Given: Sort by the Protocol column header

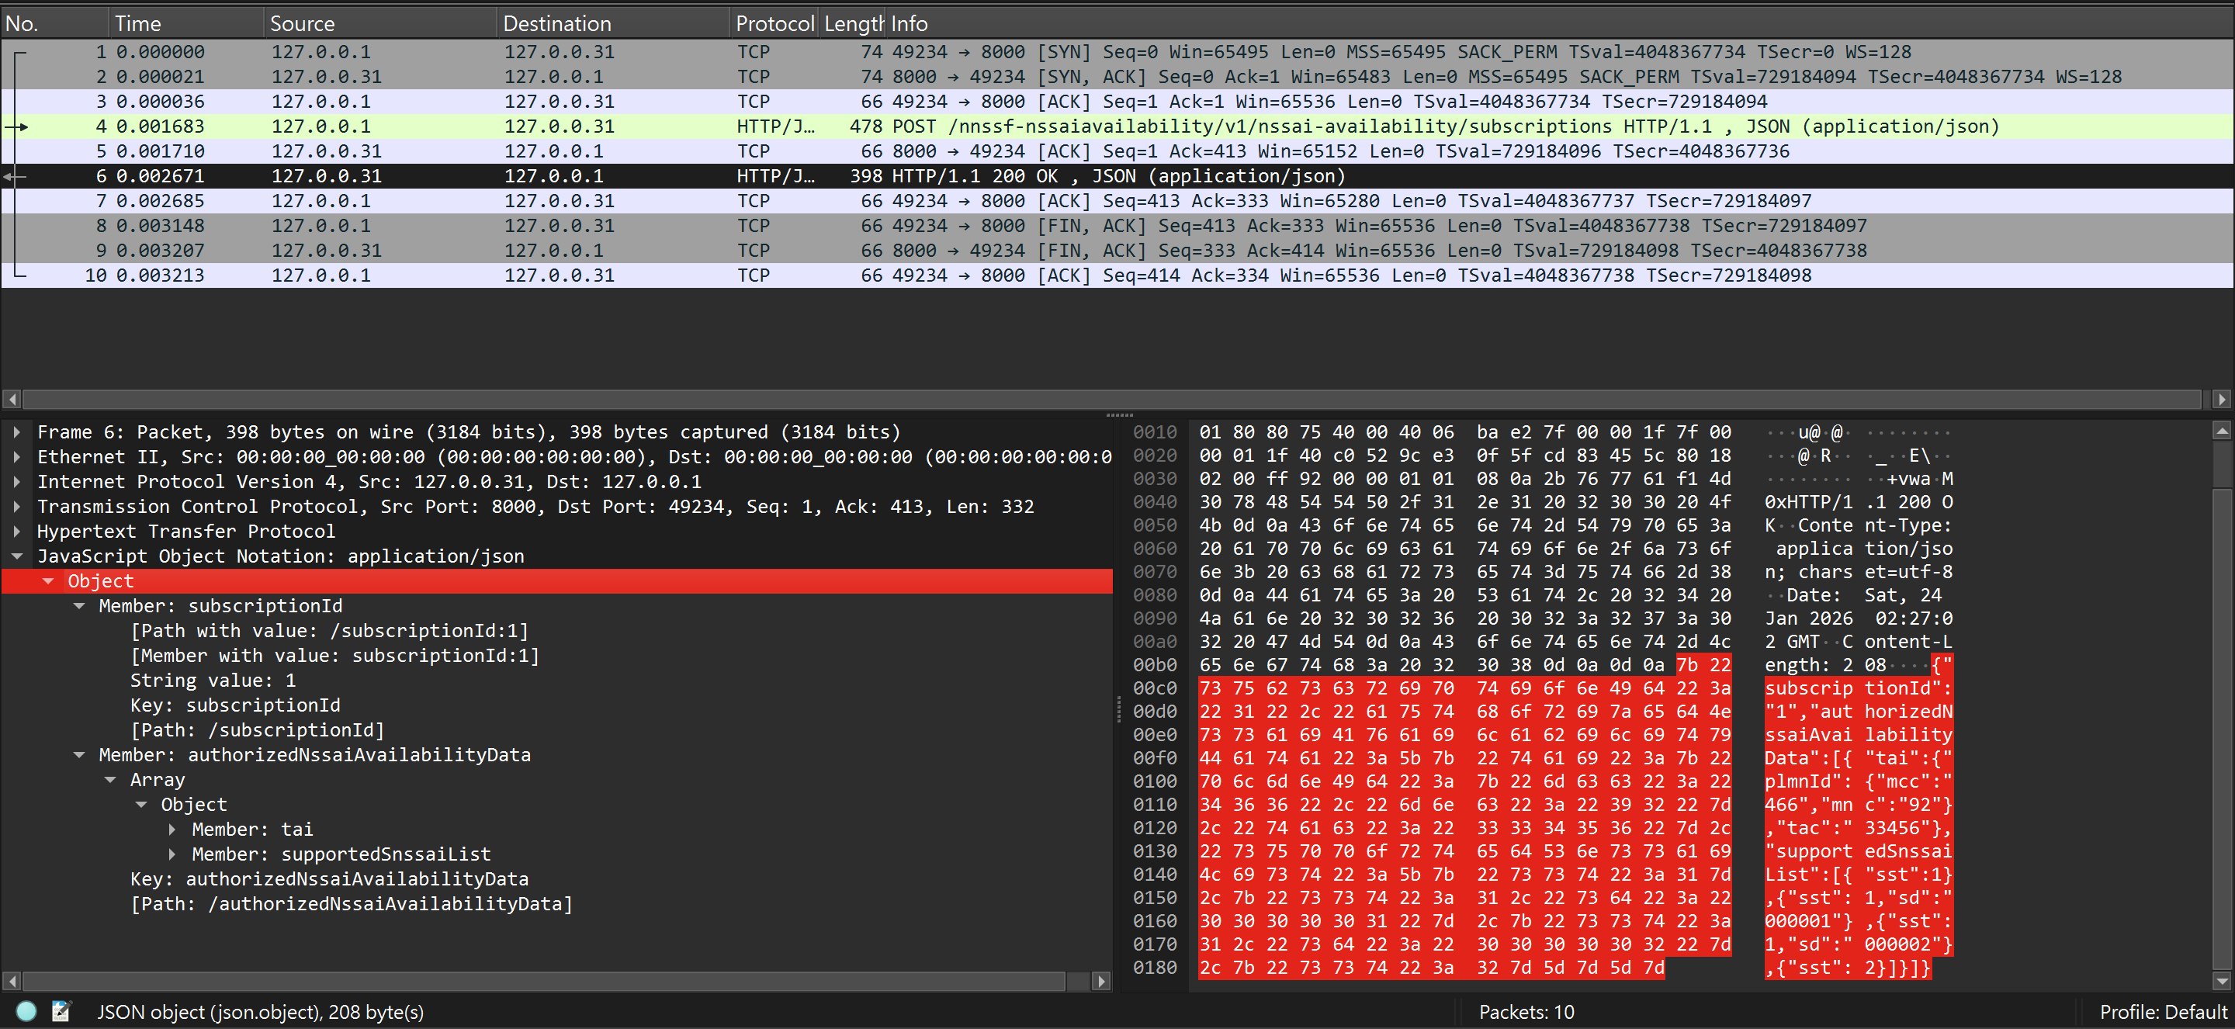Looking at the screenshot, I should pos(774,23).
